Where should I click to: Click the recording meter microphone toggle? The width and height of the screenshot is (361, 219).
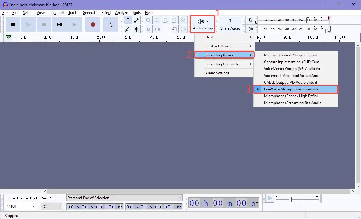tap(250, 20)
